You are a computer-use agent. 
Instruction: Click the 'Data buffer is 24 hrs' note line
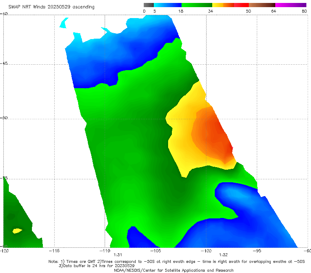click(x=97, y=266)
